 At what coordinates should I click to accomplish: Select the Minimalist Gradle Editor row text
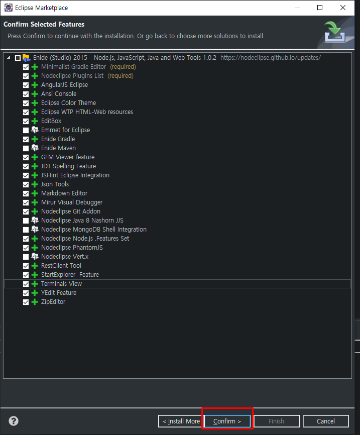point(73,67)
